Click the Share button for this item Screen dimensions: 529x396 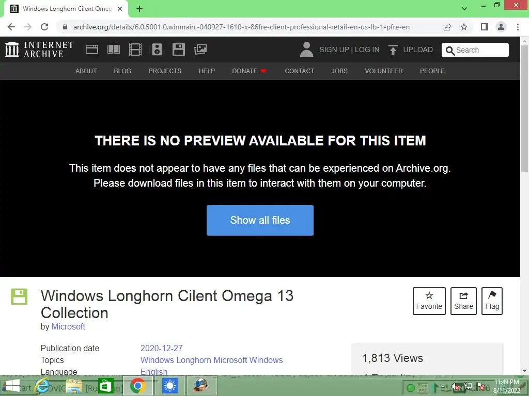[463, 301]
